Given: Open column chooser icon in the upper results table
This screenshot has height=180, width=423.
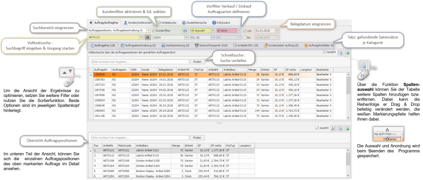Looking at the screenshot, I should (341, 52).
